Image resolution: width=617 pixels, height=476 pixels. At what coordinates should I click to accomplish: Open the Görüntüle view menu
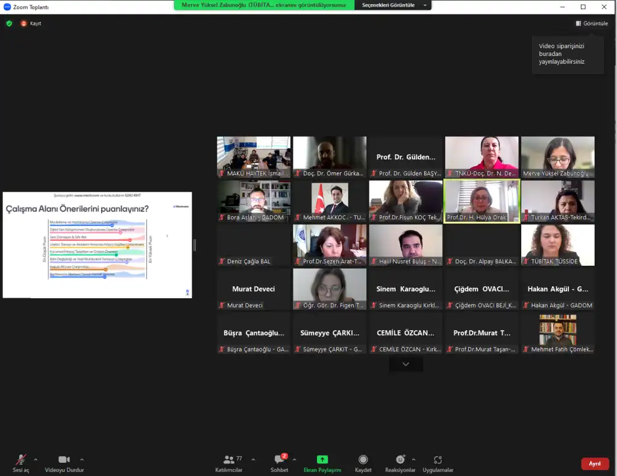click(591, 23)
